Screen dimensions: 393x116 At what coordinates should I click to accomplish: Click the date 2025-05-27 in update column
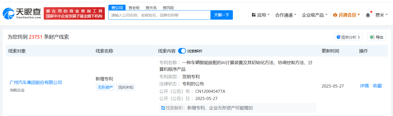pos(333,86)
